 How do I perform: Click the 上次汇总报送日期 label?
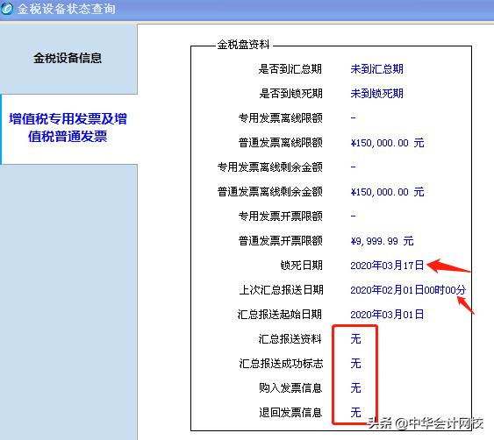point(281,290)
